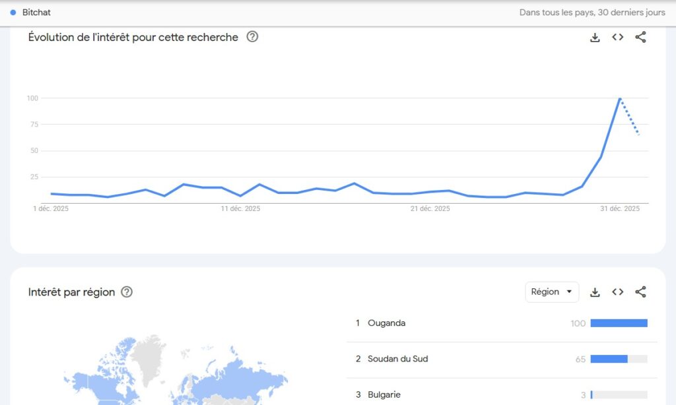The height and width of the screenshot is (405, 676).
Task: Click Soudan du Sud's interest bar
Action: point(609,359)
